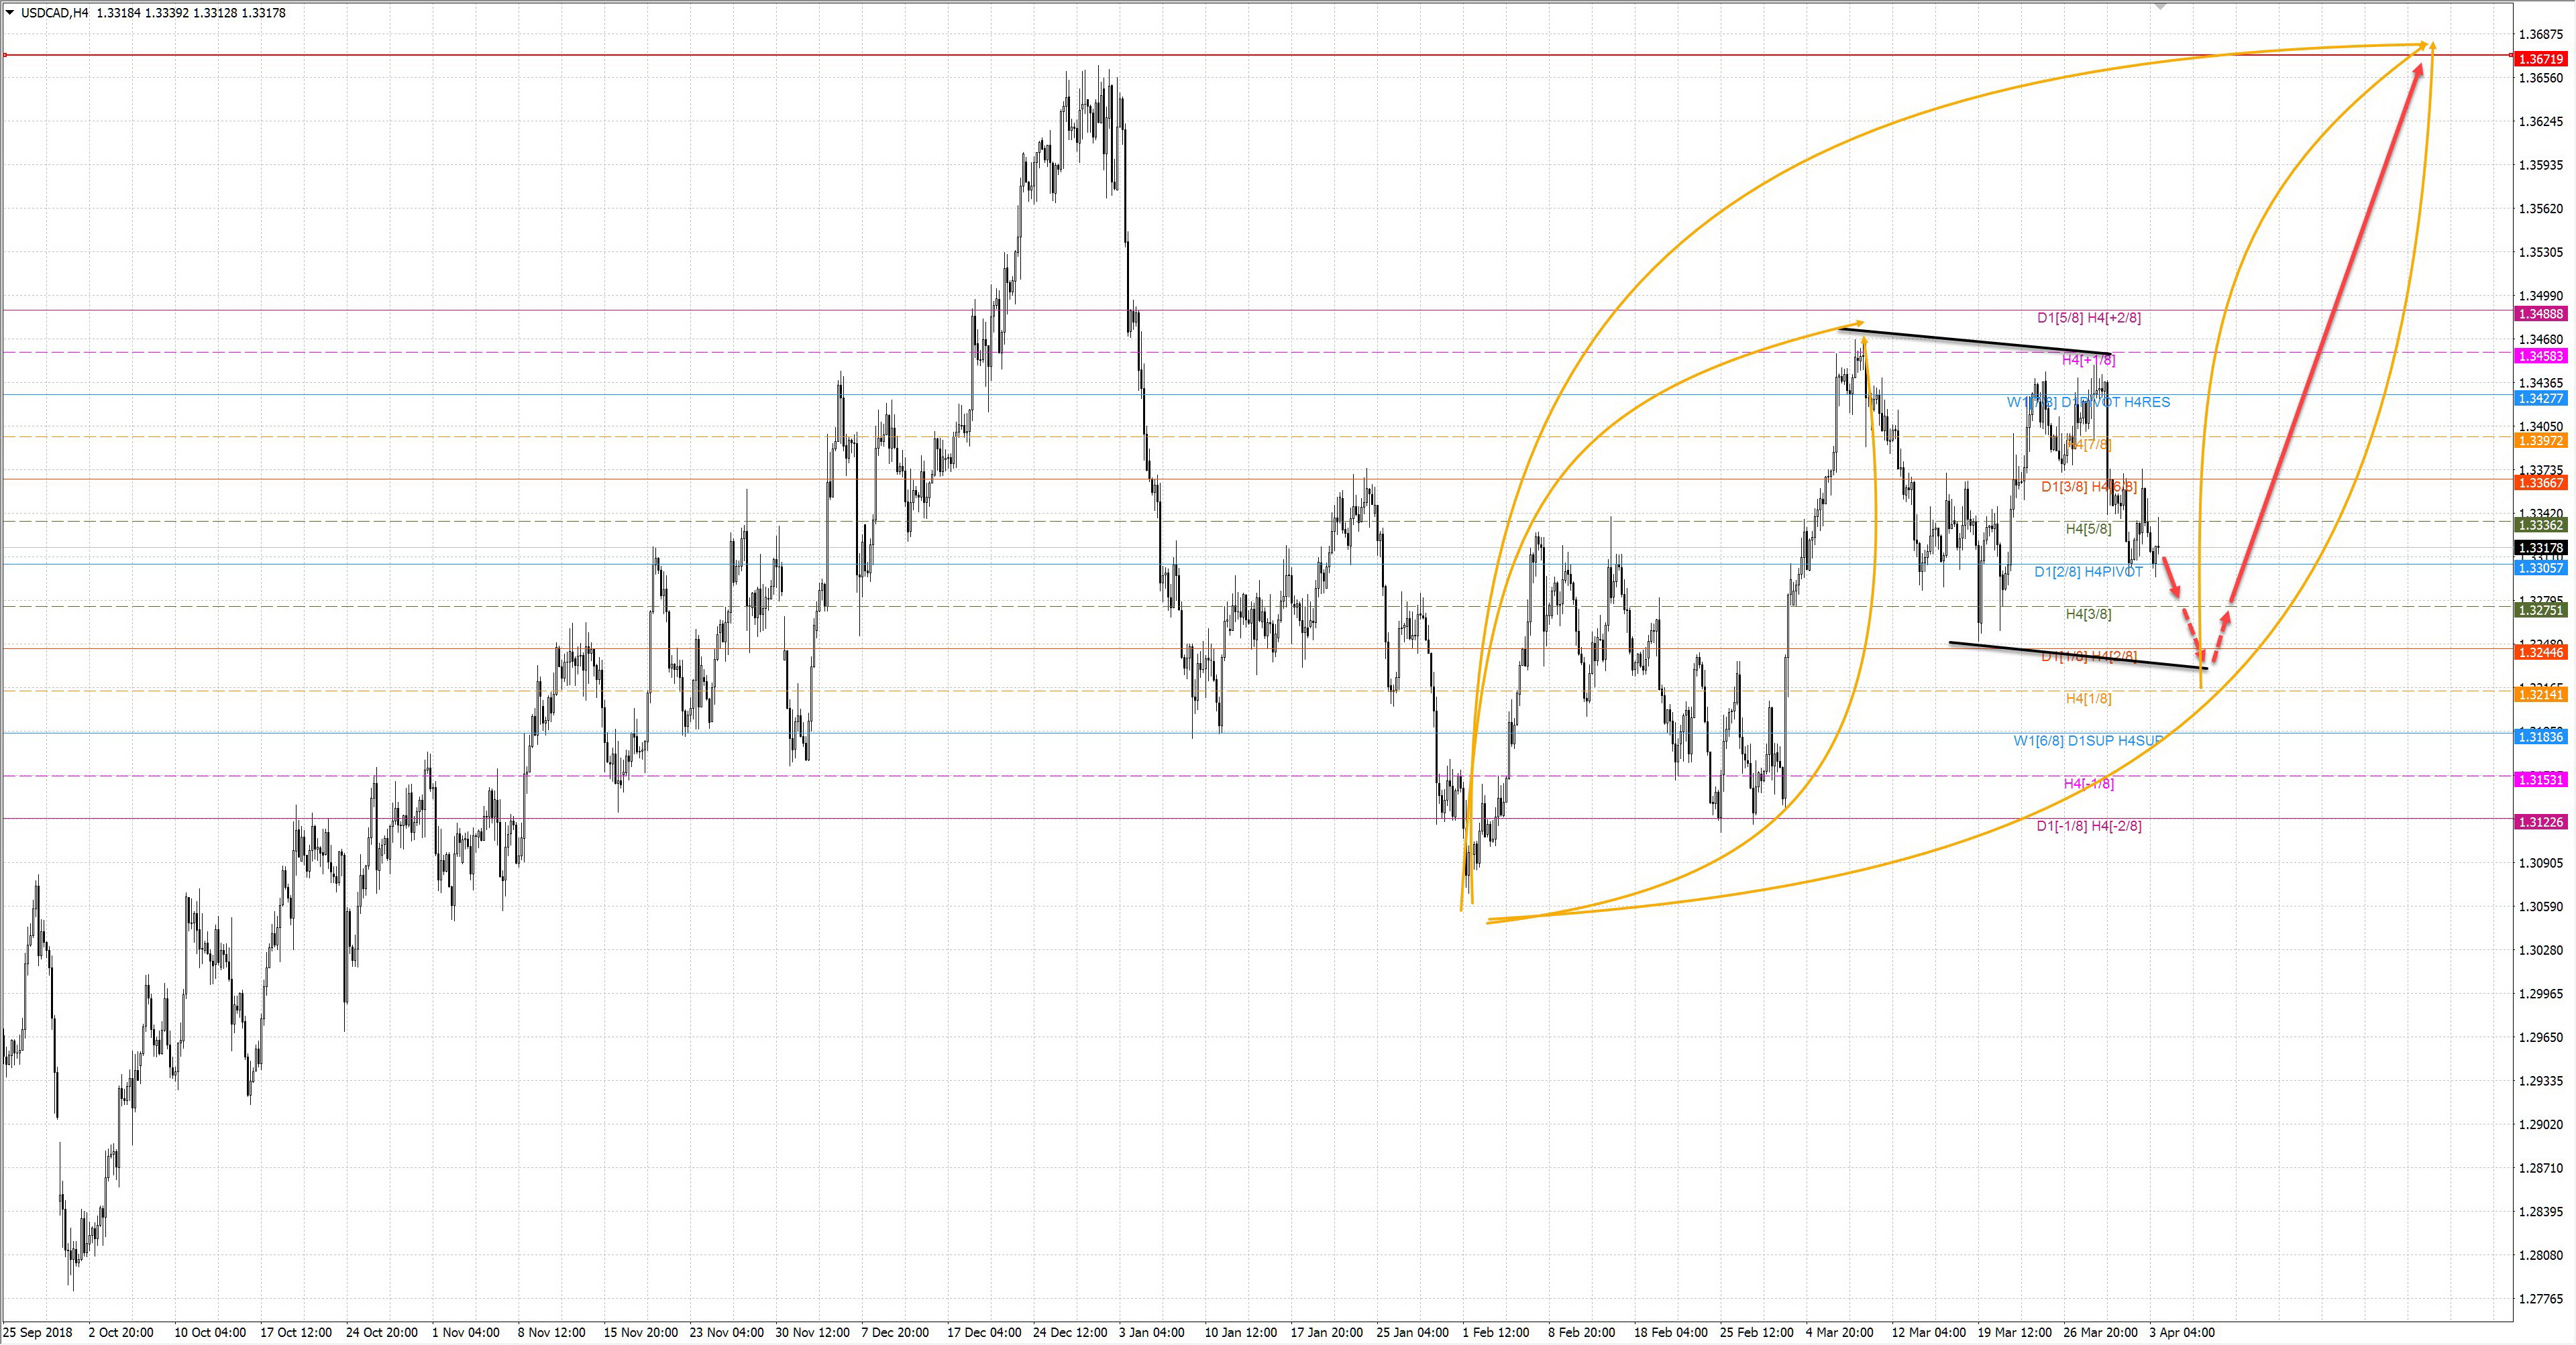Image resolution: width=2576 pixels, height=1345 pixels.
Task: Click the 1.34888 purple price tag
Action: point(2541,314)
